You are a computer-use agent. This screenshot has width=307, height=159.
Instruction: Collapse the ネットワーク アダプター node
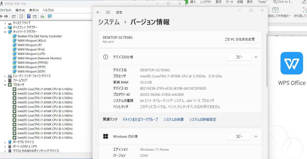click(x=5, y=32)
